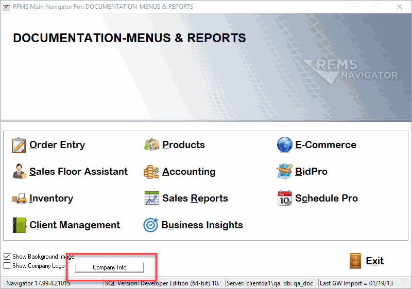The width and height of the screenshot is (412, 289).
Task: Open the Sales Reports text link
Action: 195,198
